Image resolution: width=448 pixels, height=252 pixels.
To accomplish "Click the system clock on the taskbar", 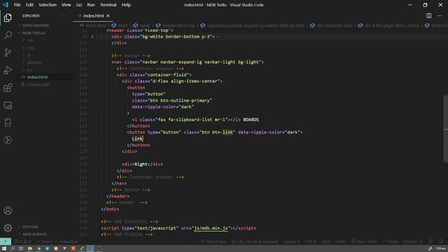I will [441, 248].
